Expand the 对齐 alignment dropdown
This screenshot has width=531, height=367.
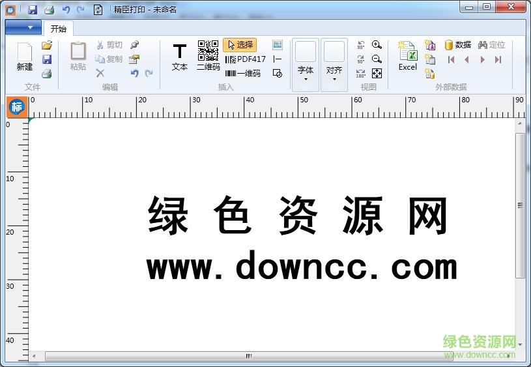coord(334,65)
